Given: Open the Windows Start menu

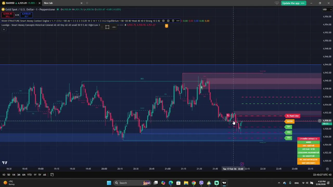Looking at the screenshot, I should point(109,183).
